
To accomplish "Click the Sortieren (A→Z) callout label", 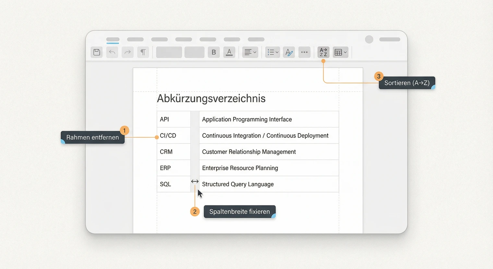I will point(407,83).
